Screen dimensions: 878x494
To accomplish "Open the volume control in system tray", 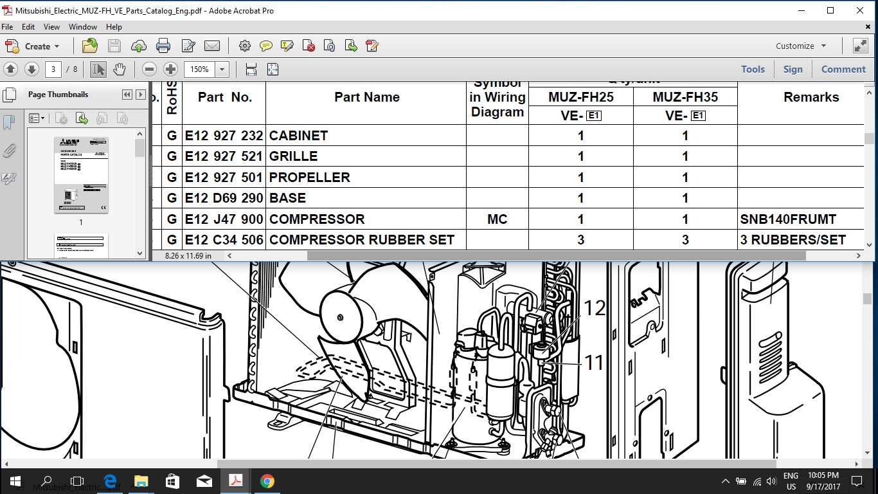I will coord(771,481).
